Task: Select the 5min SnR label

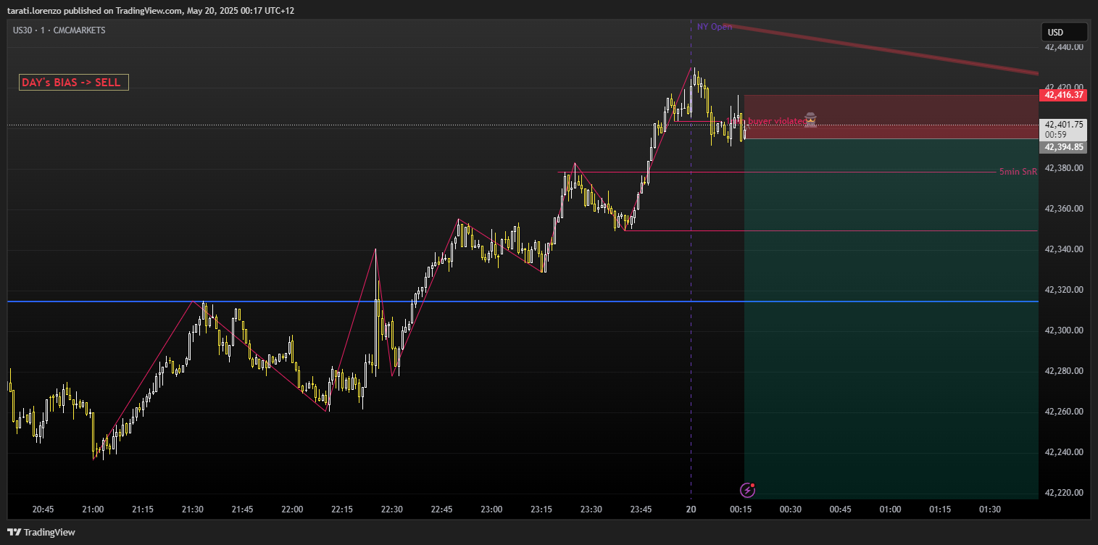Action: coord(1018,172)
